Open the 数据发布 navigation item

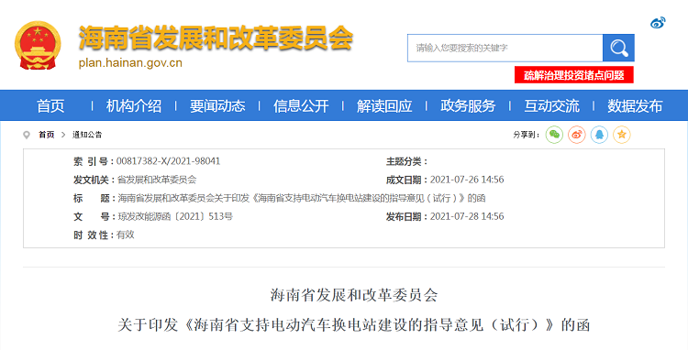tap(635, 106)
